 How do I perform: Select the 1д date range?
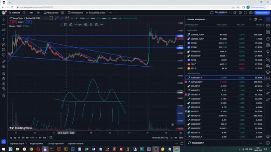coord(11,138)
